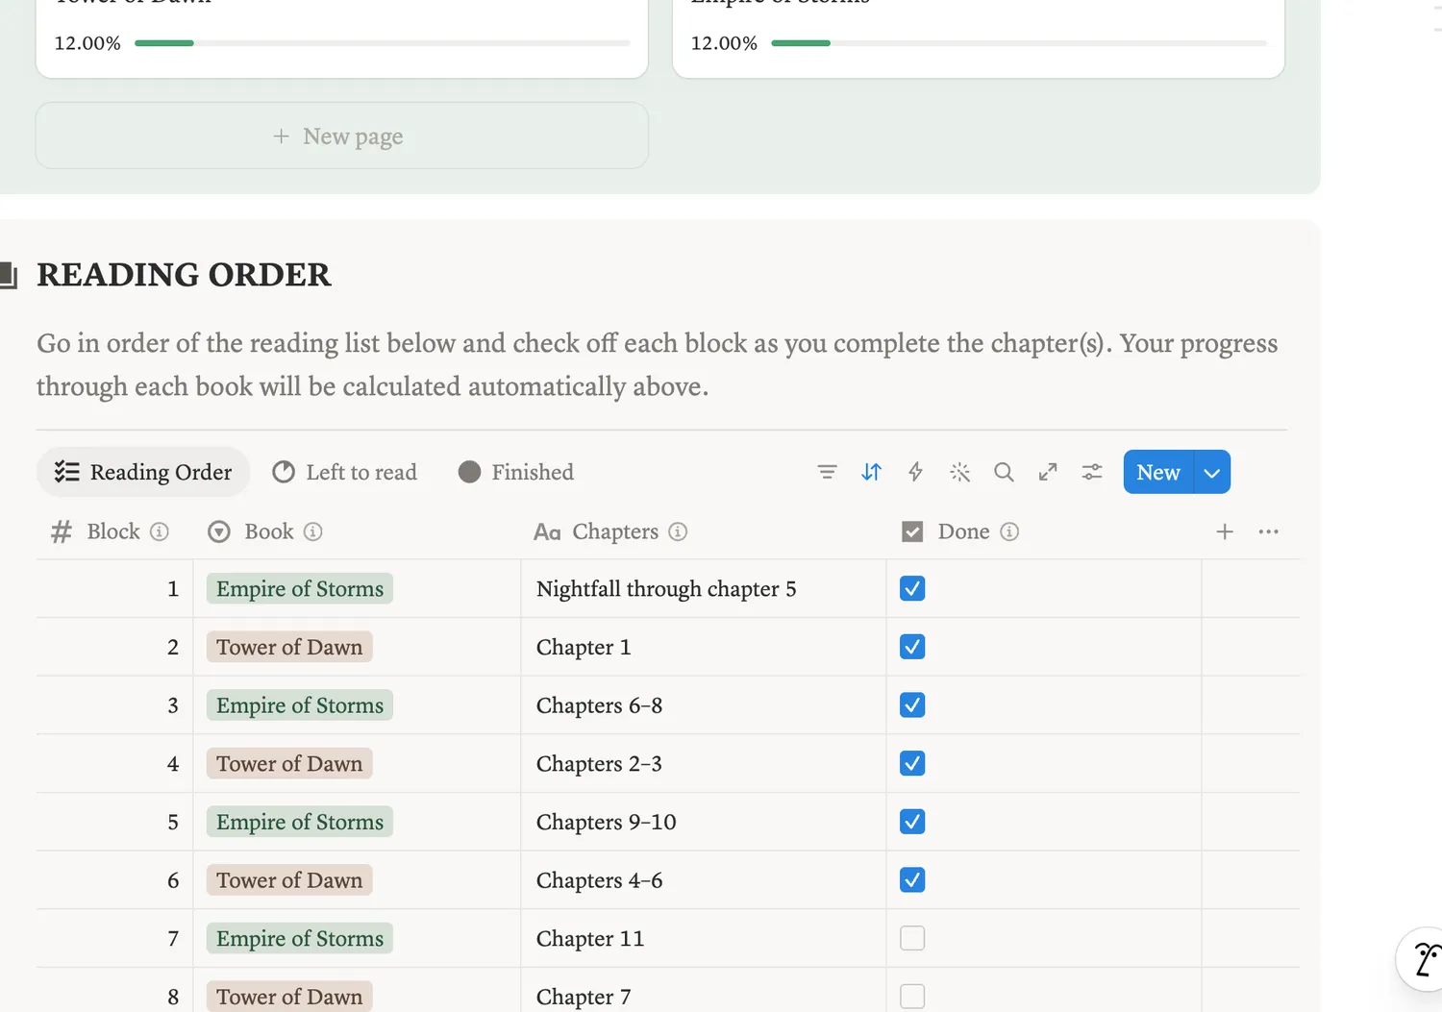Select the 'Chapters 2-3' cell

703,763
